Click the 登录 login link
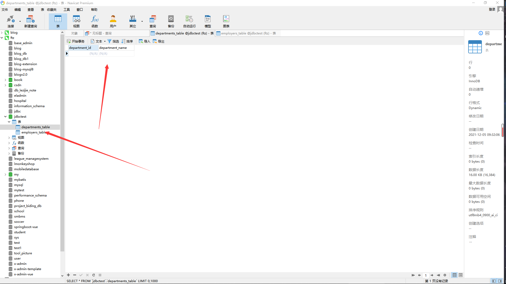 492,10
